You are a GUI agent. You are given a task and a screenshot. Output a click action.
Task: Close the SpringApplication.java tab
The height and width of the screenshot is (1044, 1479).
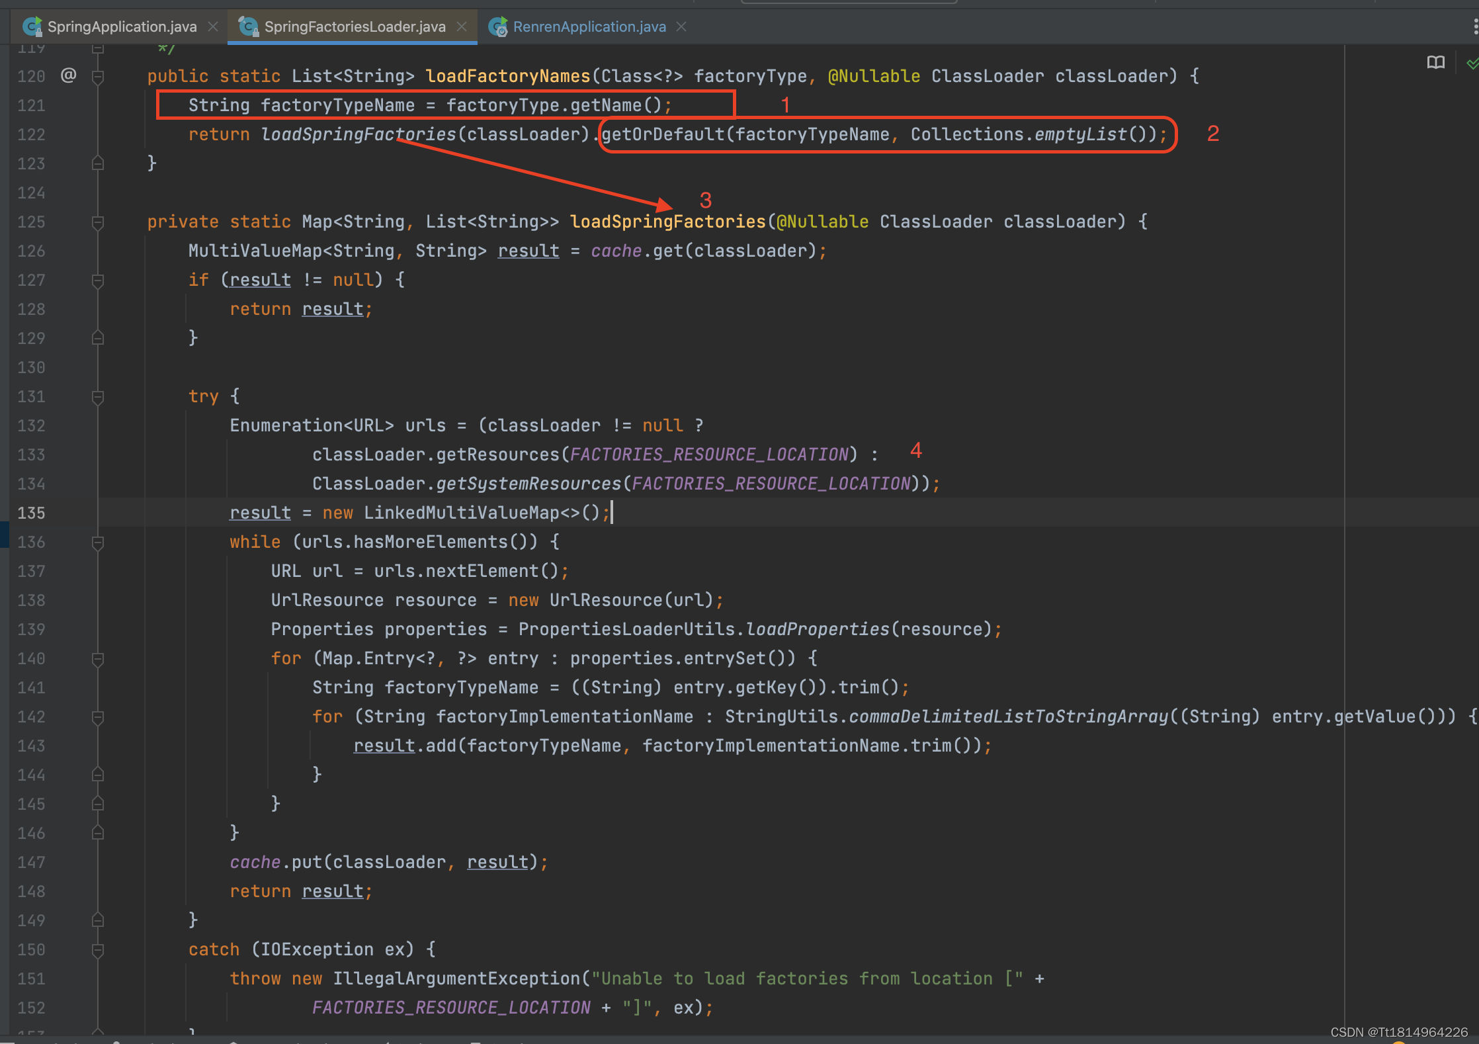213,26
